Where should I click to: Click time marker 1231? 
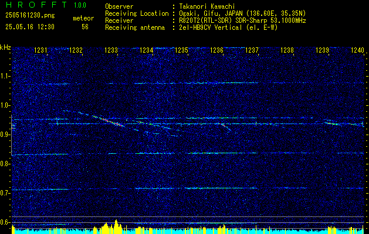coord(40,50)
